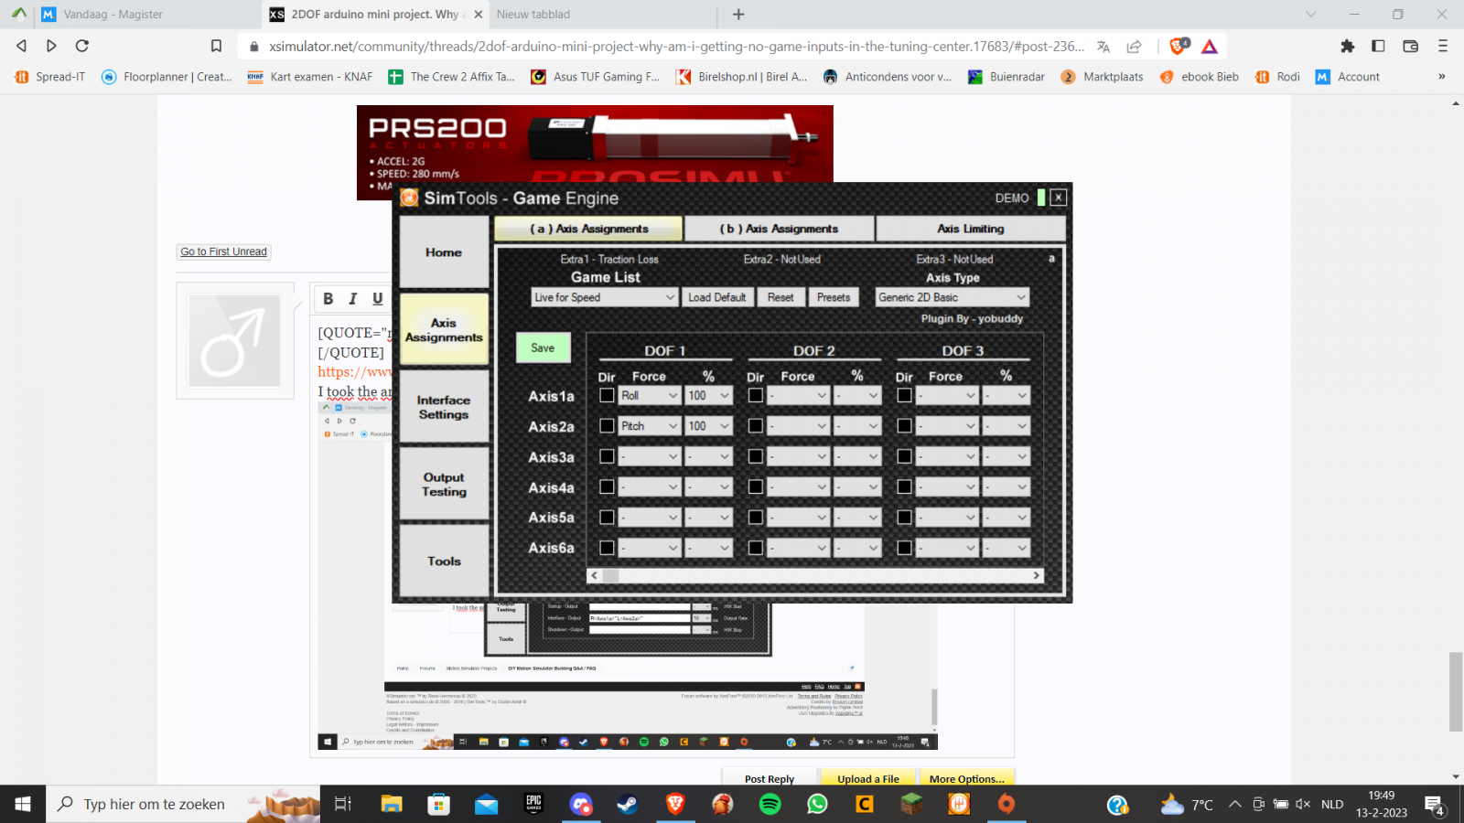
Task: Open SimTools Tools section
Action: pos(444,561)
